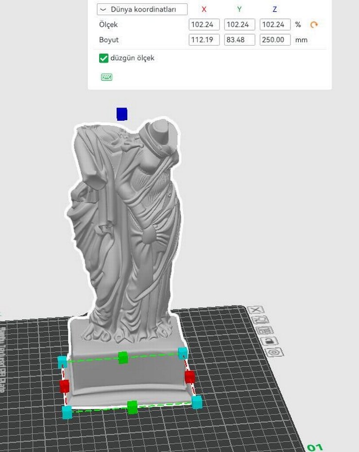The image size is (359, 452).
Task: Select the Boyut Z field showing 250.00
Action: [275, 40]
